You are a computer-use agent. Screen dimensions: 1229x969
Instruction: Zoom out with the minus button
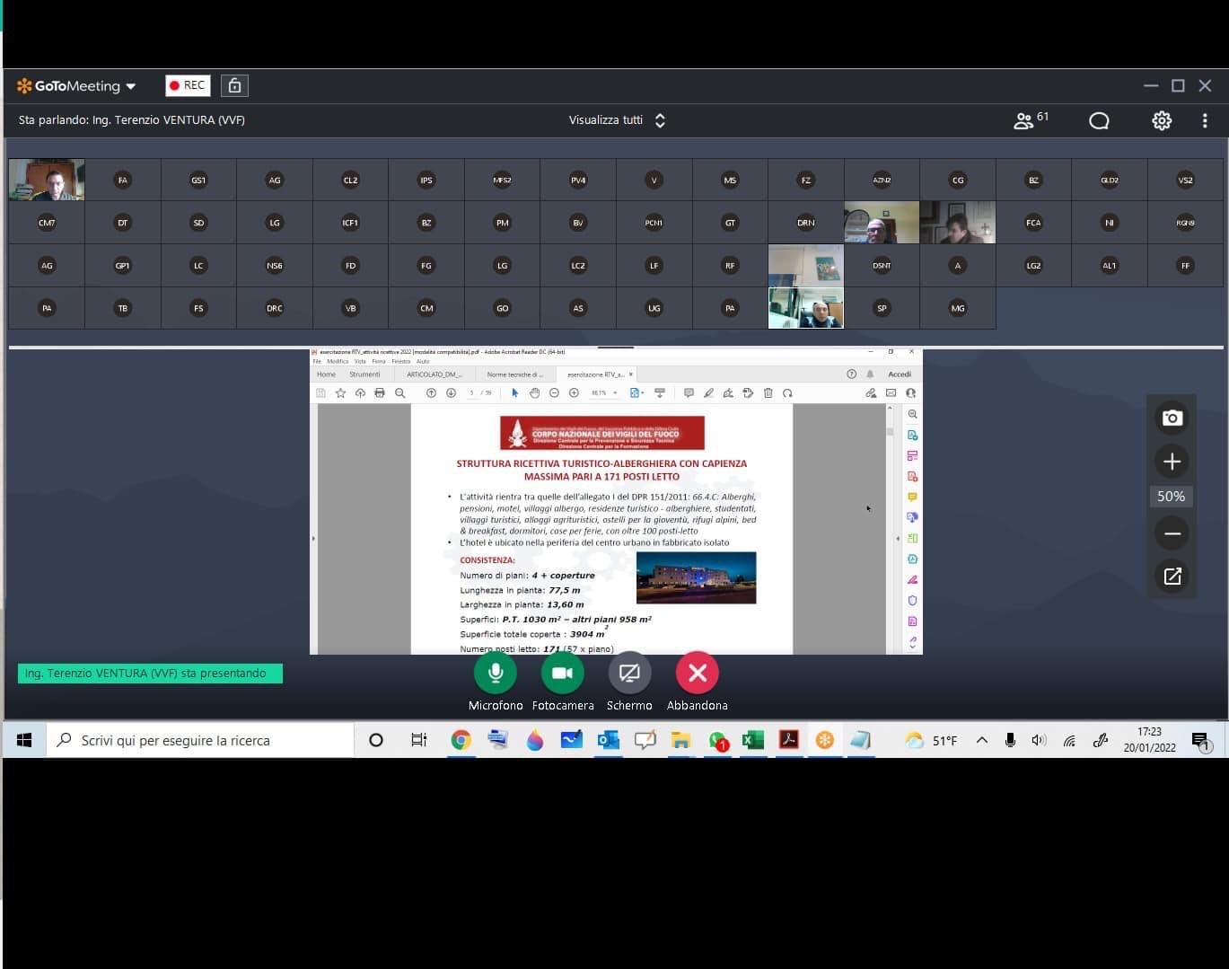[x=1172, y=533]
